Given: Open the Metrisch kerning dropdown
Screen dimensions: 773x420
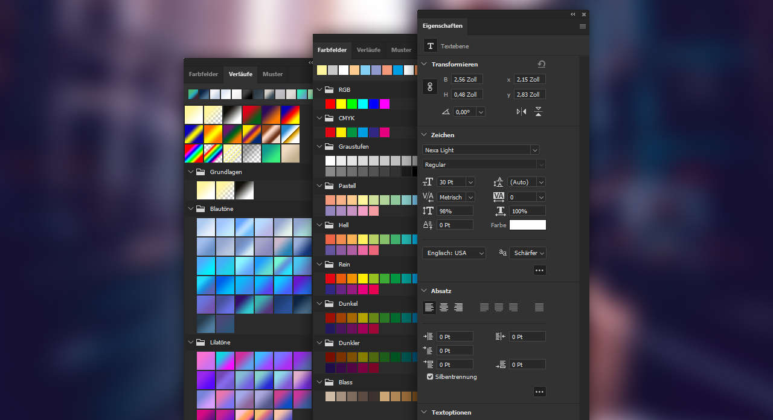Looking at the screenshot, I should pos(470,197).
